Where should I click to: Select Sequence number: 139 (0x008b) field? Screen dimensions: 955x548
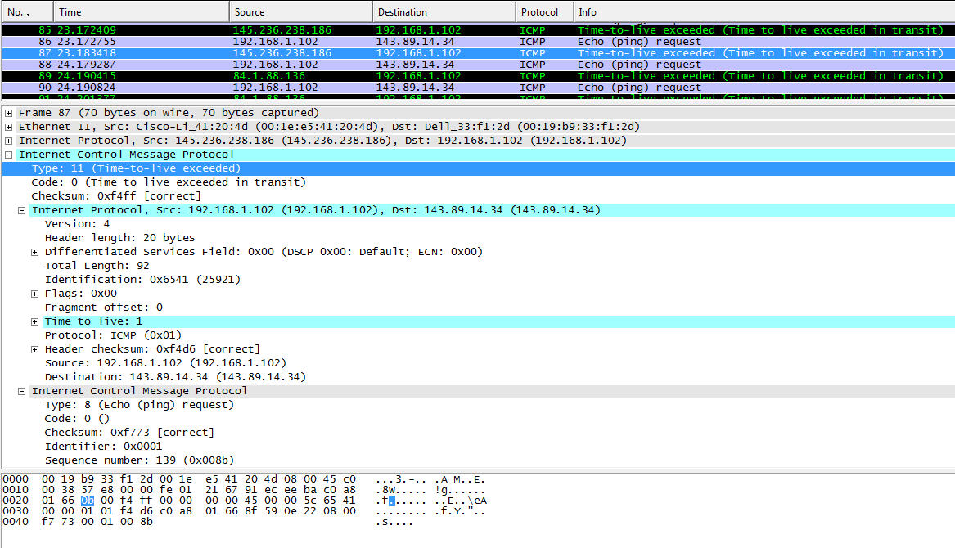[139, 460]
